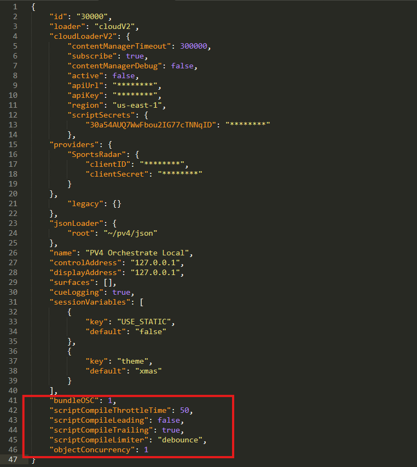Click line number 15 in the gutter

click(13, 145)
